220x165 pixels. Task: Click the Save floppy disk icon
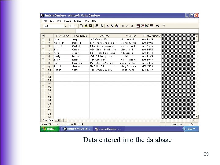pos(90,26)
